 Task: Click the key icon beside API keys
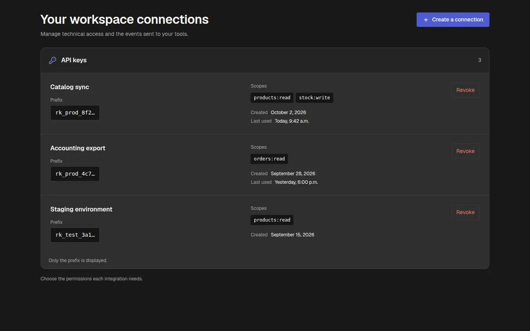(x=53, y=60)
